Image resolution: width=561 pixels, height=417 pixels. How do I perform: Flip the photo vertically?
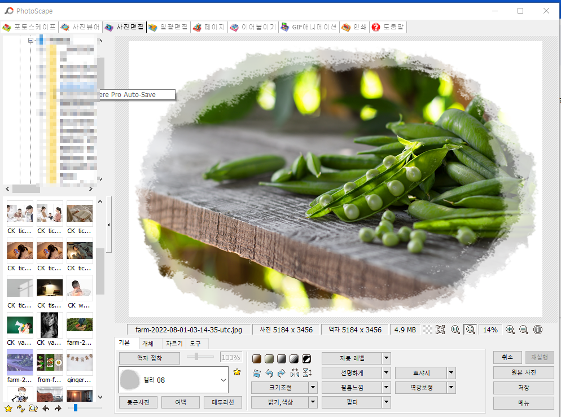coord(308,373)
